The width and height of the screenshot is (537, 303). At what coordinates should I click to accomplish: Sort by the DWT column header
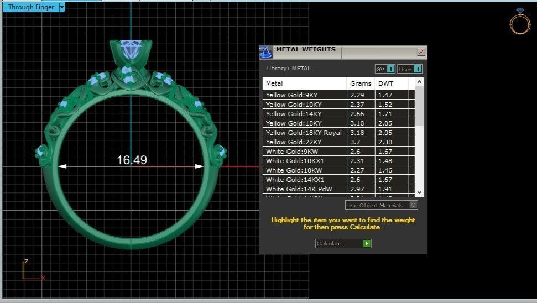pos(392,83)
